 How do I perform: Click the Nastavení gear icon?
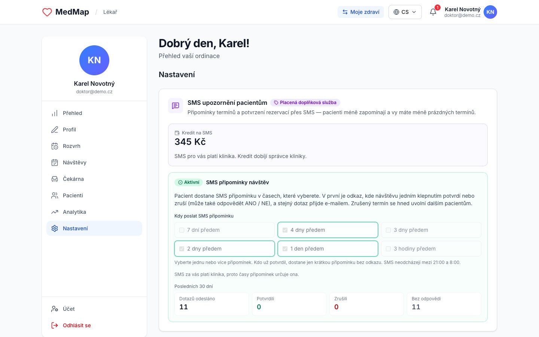pos(55,228)
